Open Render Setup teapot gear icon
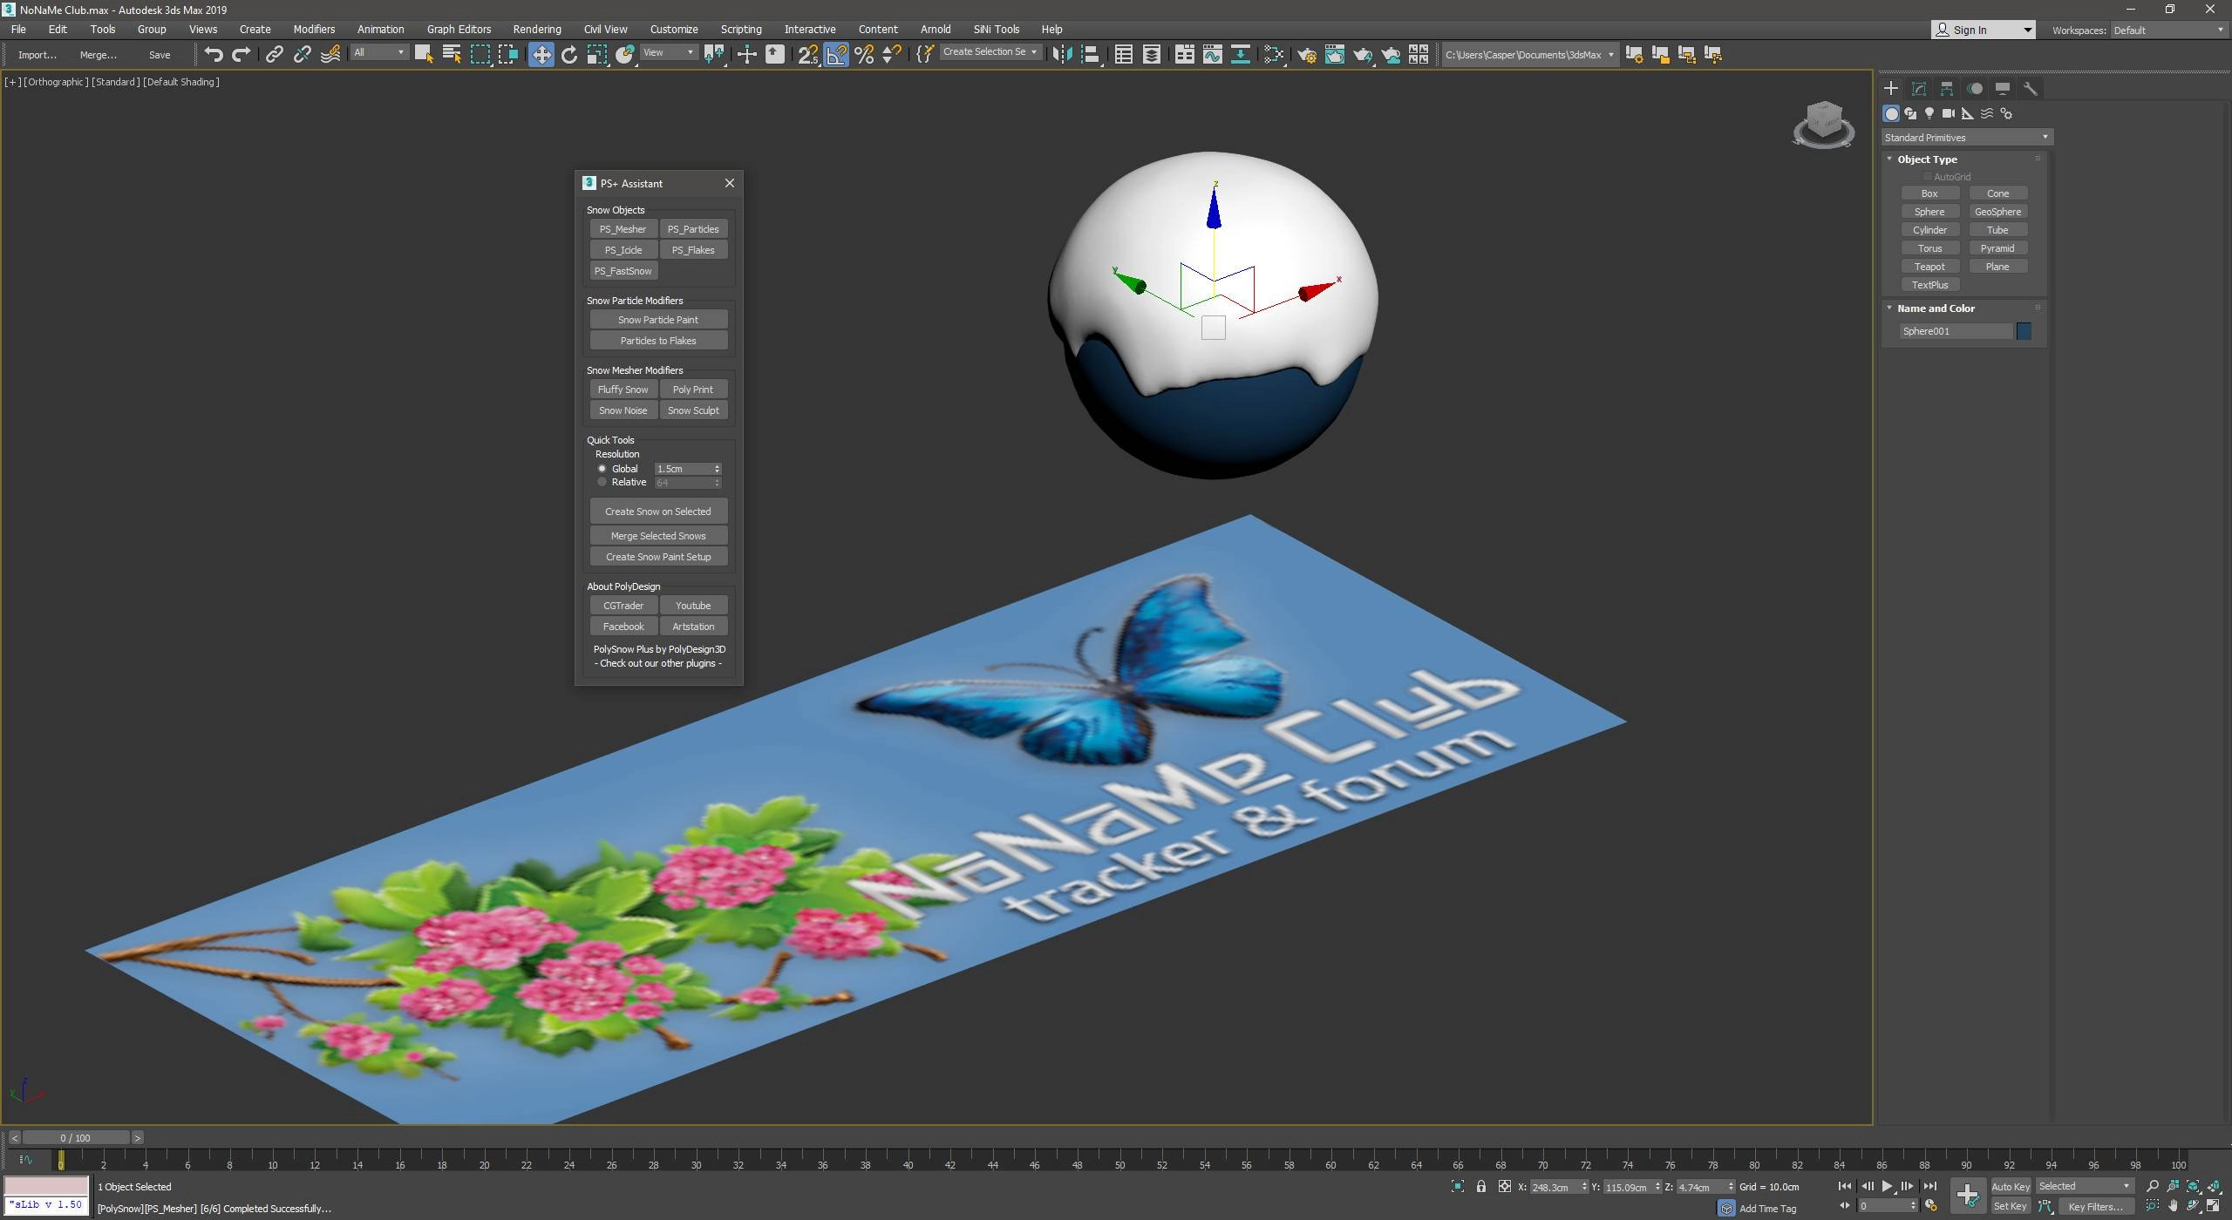Screen dimensions: 2232x1220 pyautogui.click(x=1306, y=54)
